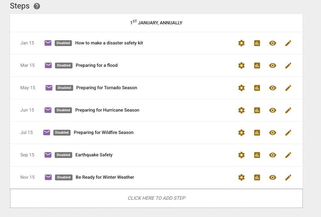Screen dimensions: 321x217
Task: Click Disabled badge on Hurricane Season step
Action: point(63,110)
